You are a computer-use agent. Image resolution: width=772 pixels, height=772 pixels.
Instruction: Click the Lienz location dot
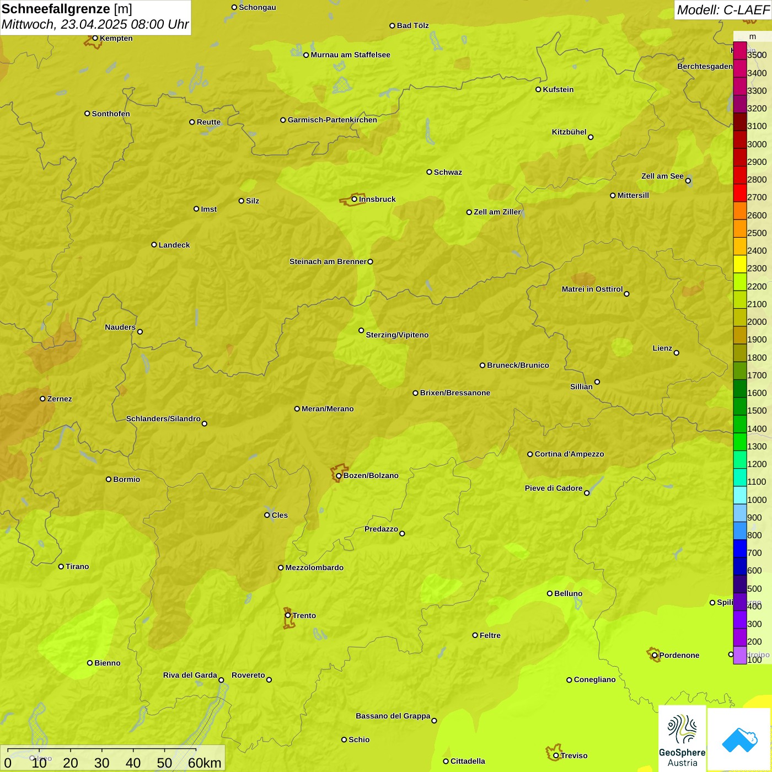point(677,353)
